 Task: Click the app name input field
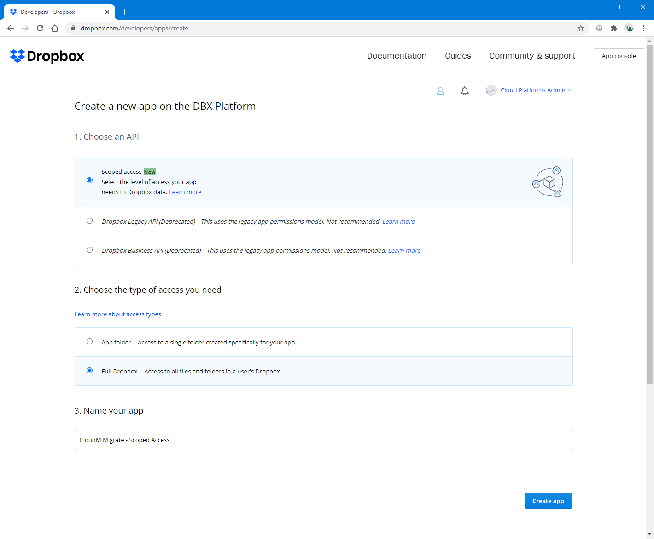click(323, 440)
